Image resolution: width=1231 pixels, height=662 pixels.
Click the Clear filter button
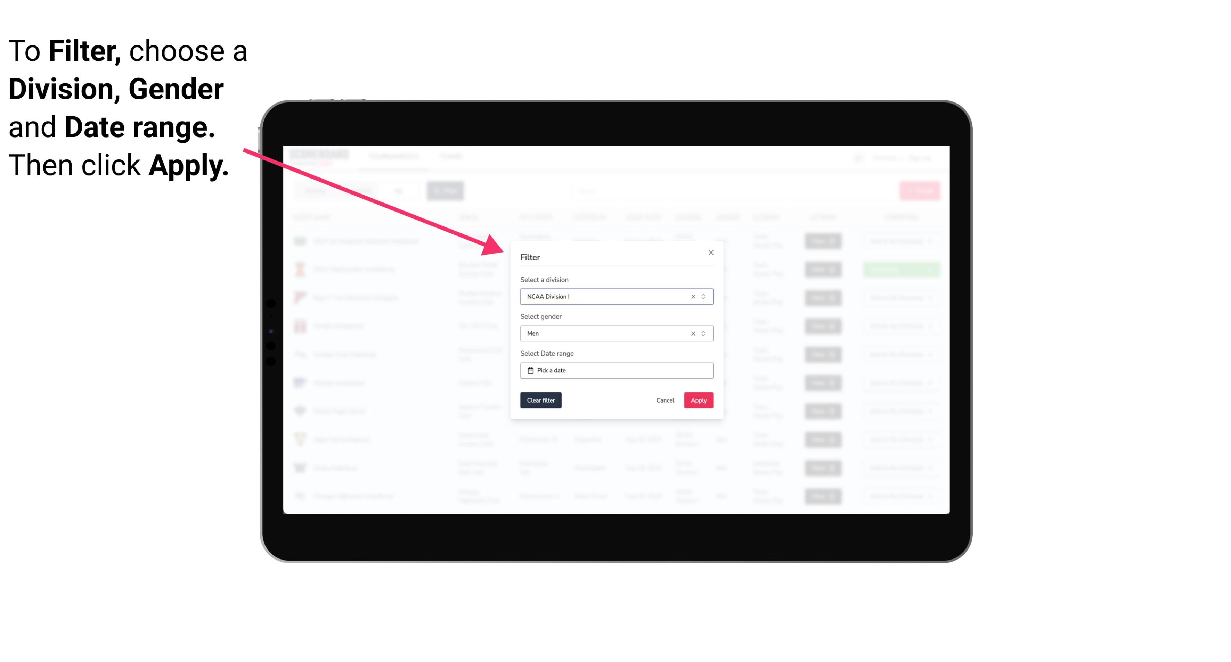541,400
